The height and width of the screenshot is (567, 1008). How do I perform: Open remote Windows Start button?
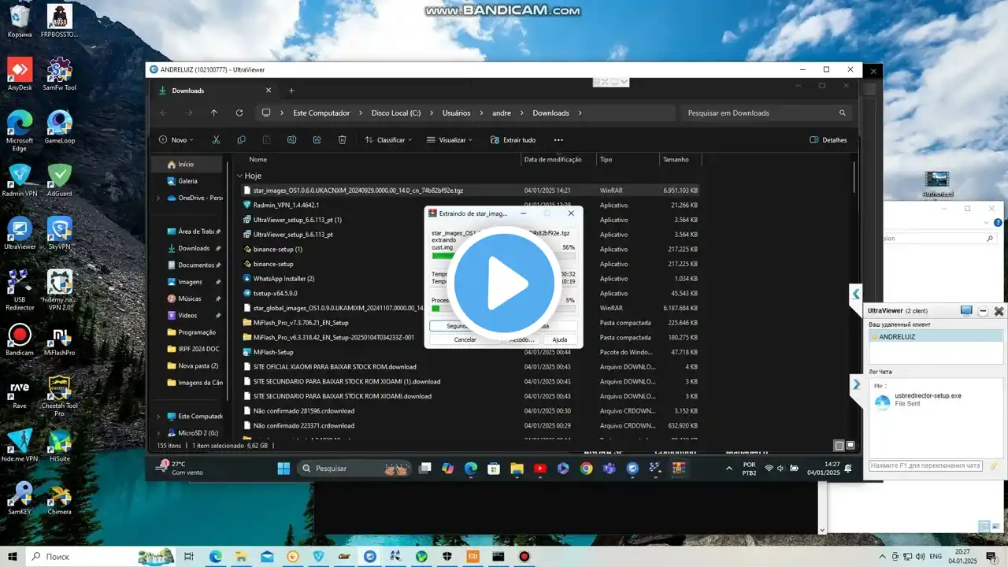click(x=283, y=468)
